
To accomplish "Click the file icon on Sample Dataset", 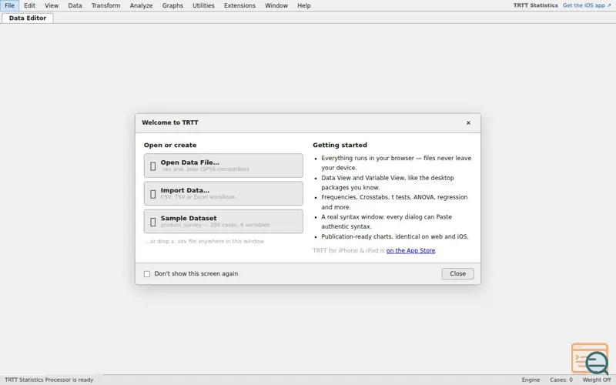I will 152,222.
